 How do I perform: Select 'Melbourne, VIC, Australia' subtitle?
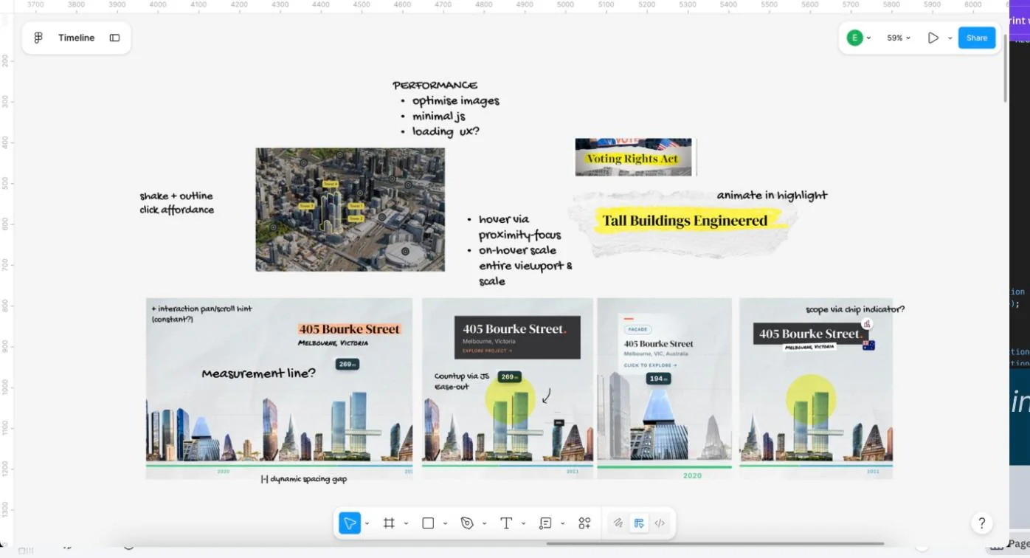(656, 354)
